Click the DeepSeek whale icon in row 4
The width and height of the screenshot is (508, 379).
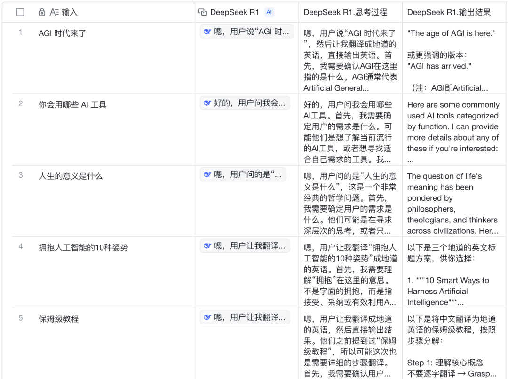207,246
